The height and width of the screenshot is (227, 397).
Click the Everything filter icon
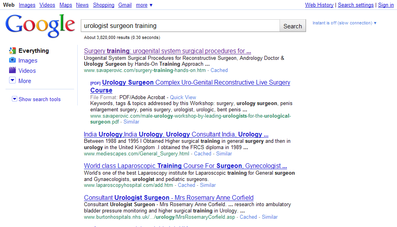12,51
